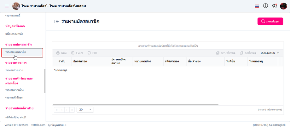Image resolution: width=290 pixels, height=128 pixels.
Task: Export the report to Excel
Action: click(x=77, y=53)
